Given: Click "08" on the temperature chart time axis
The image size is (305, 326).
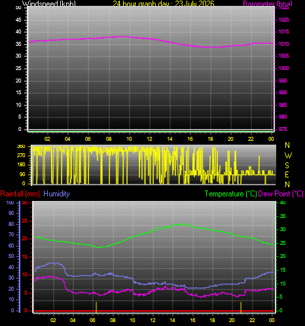Looking at the screenshot, I should tap(113, 320).
